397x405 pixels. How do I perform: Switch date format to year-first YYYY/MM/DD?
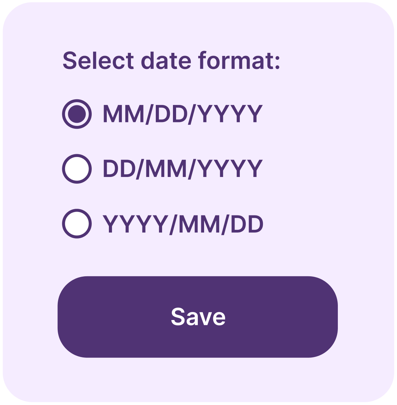tap(77, 224)
